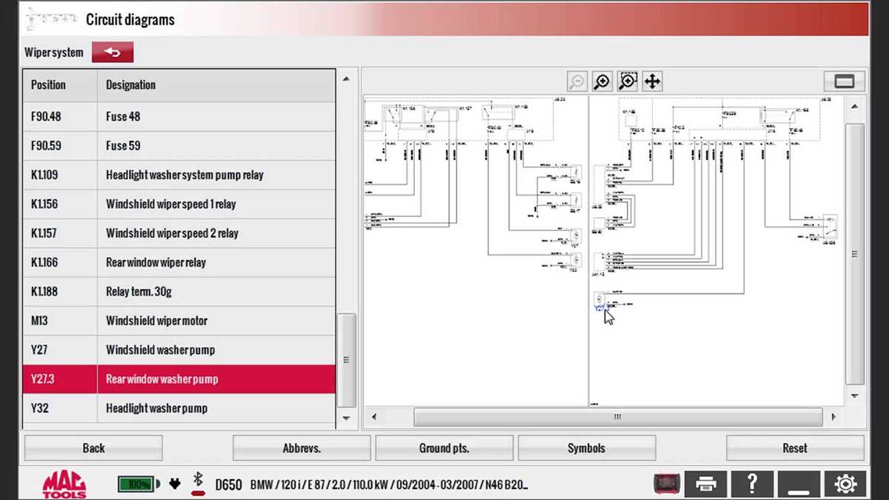Open settings gear icon
The image size is (889, 500).
845,484
